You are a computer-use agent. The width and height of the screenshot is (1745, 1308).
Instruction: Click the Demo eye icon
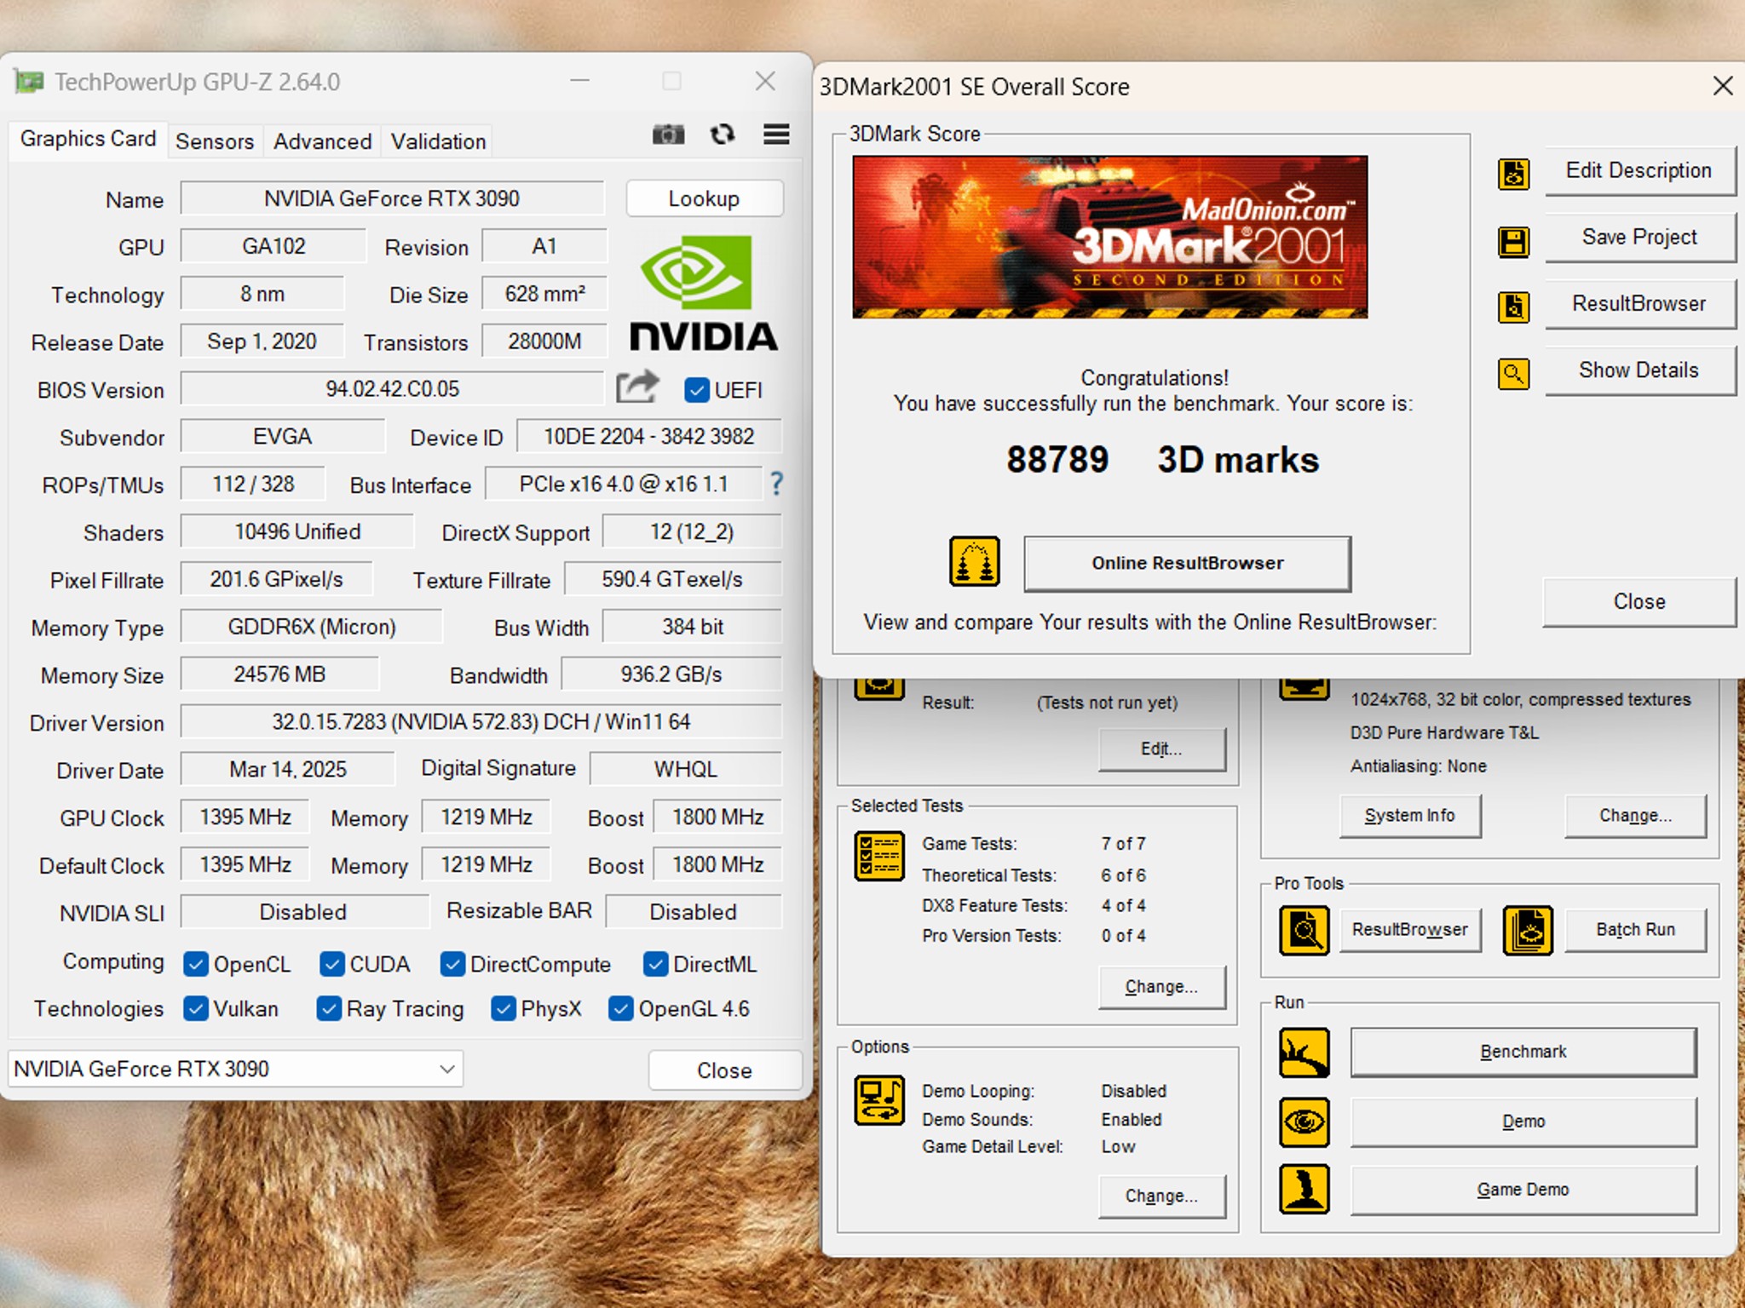[x=1304, y=1122]
